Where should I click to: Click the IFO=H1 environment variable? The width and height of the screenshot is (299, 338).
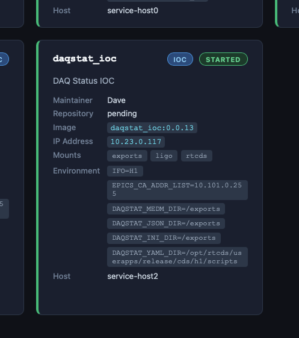point(125,171)
